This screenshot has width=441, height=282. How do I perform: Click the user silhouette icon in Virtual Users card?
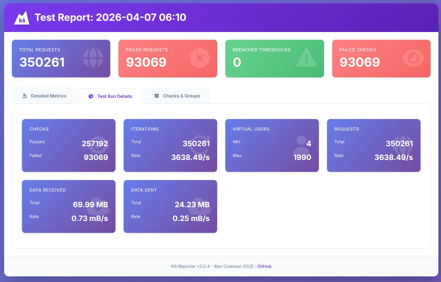[301, 145]
